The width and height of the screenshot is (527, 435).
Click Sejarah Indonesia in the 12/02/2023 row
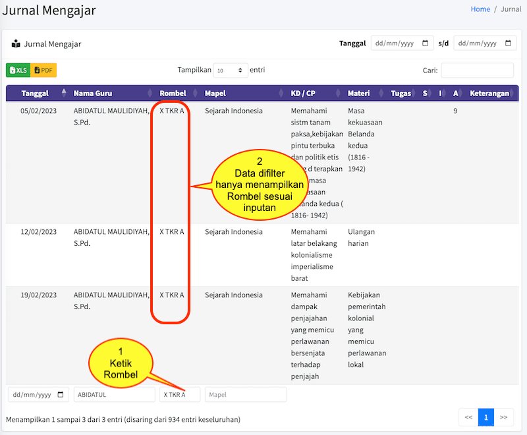[x=234, y=231]
